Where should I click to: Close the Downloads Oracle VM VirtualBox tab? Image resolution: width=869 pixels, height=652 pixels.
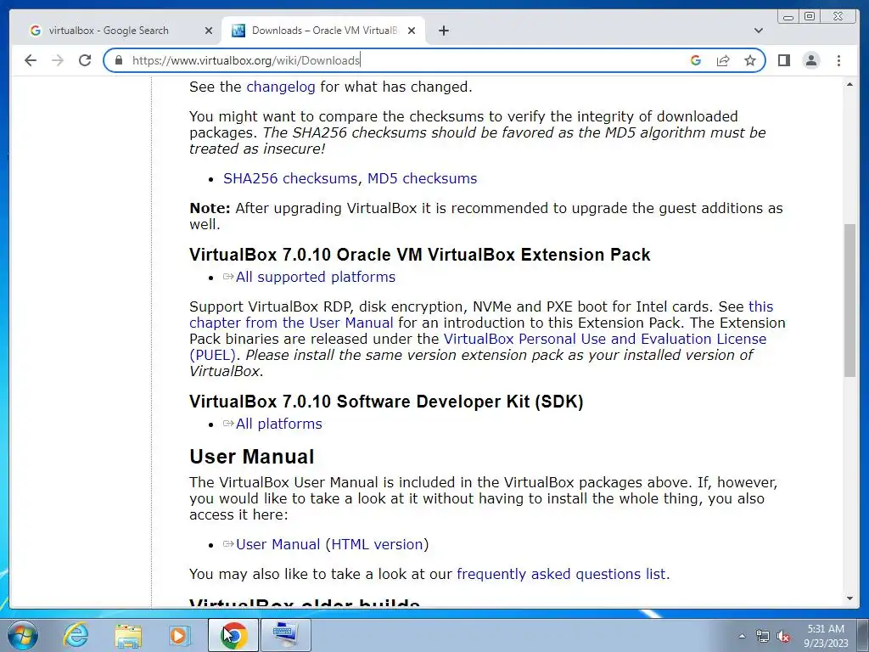point(412,31)
